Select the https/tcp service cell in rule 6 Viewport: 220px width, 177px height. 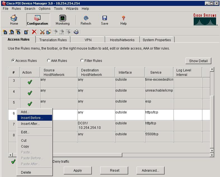tap(159, 115)
